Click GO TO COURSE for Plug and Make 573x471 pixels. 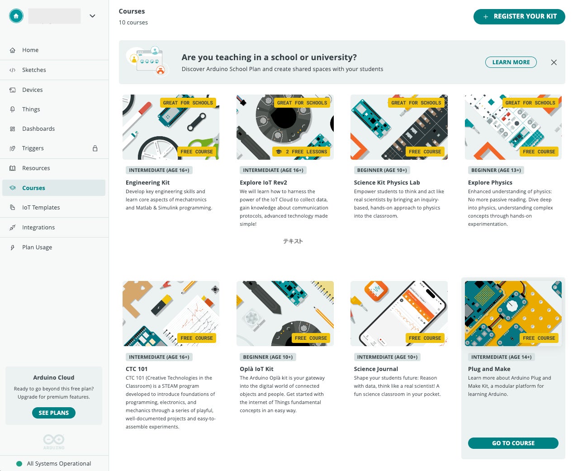click(x=513, y=443)
